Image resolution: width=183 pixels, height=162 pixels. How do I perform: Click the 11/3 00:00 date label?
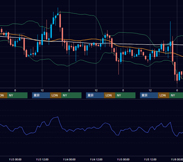click(x=15, y=159)
